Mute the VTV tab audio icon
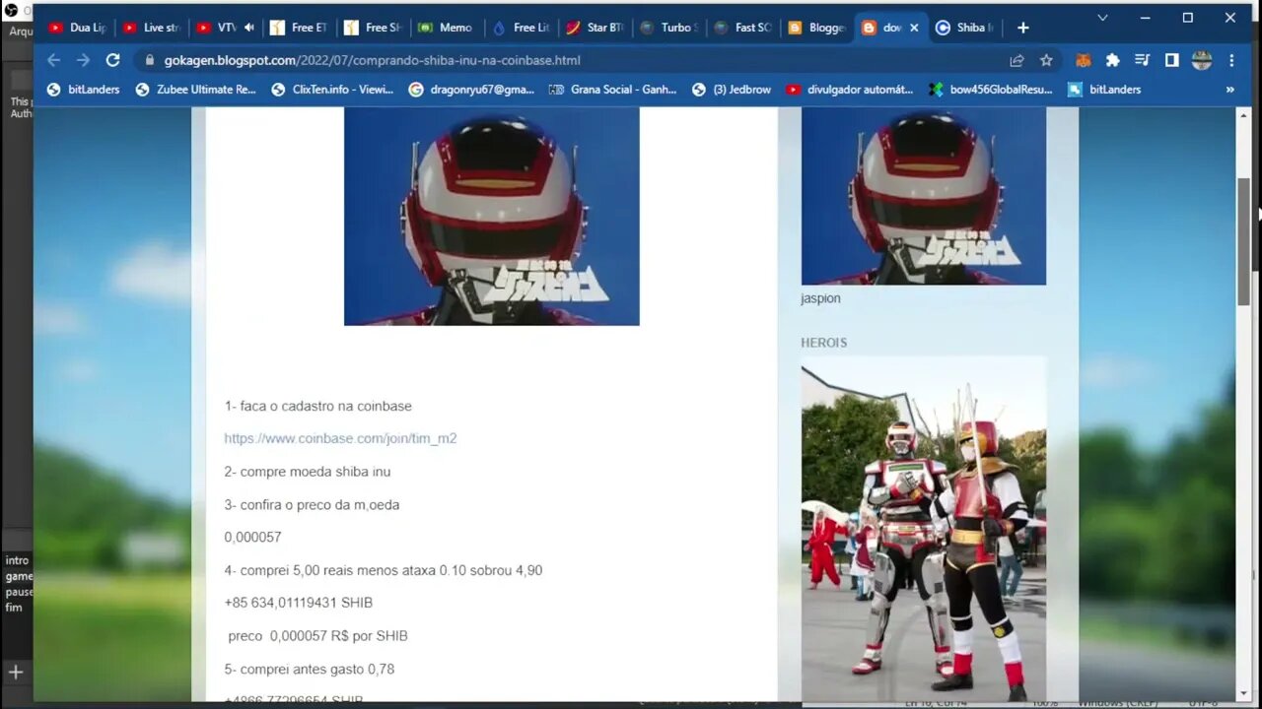The image size is (1262, 709). [x=248, y=28]
